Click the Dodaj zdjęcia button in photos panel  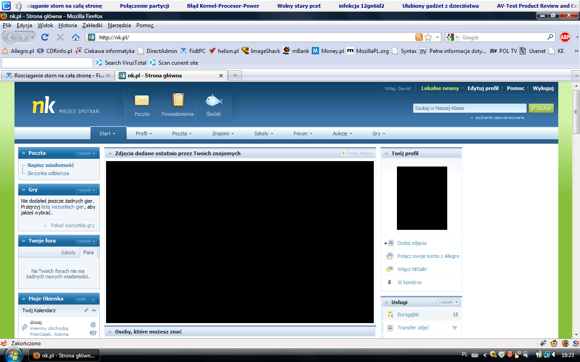point(357,153)
